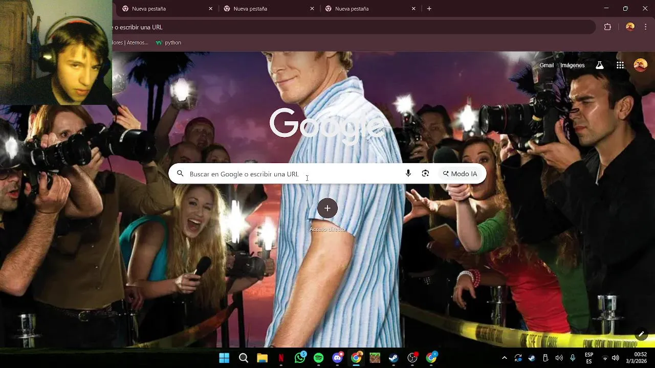Open Modo IA
This screenshot has width=655, height=368.
(x=460, y=174)
